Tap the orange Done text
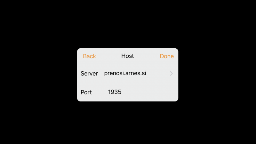This screenshot has width=256, height=144. pyautogui.click(x=167, y=56)
